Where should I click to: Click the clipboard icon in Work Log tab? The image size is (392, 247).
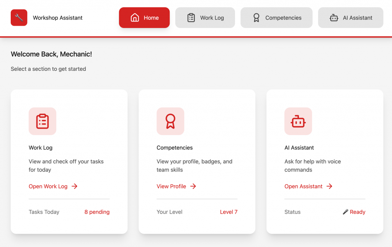point(191,18)
